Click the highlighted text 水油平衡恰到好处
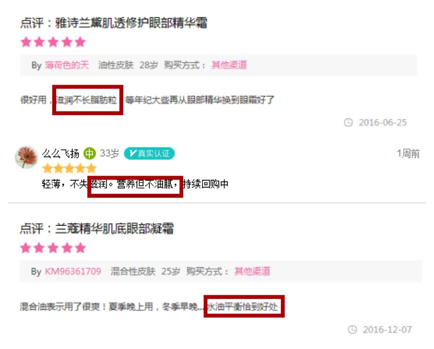The image size is (434, 349). click(242, 306)
